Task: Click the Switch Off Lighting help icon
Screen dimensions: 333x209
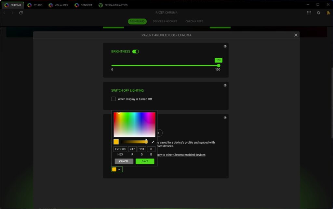Action: pos(225,86)
